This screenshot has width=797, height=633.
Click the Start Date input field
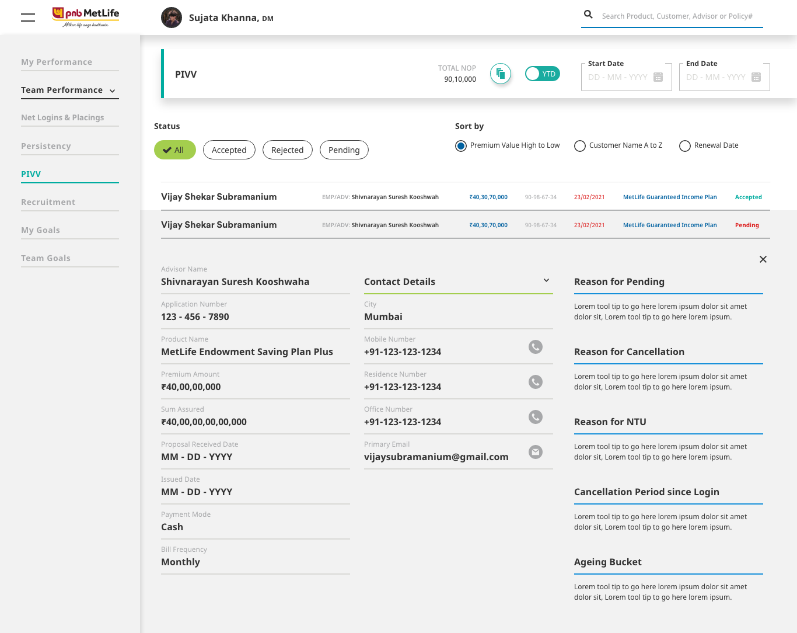coord(627,77)
